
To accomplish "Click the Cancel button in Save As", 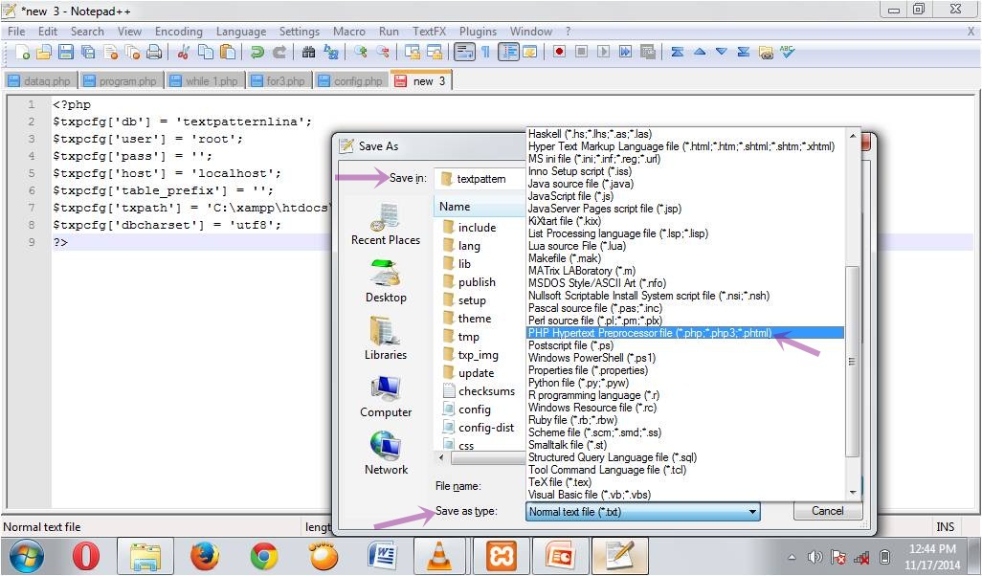I will [x=827, y=511].
